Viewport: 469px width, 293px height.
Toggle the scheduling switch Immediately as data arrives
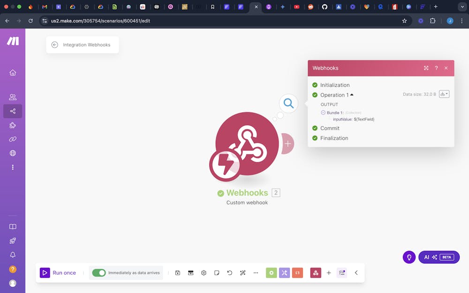click(x=98, y=273)
